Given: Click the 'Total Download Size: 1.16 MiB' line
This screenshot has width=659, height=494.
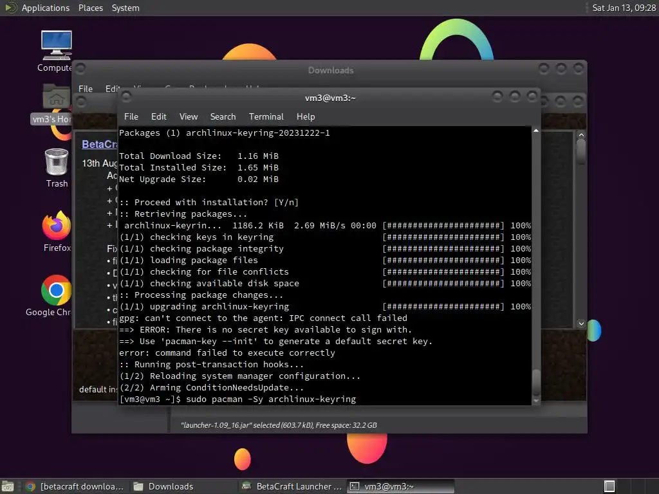Looking at the screenshot, I should click(x=199, y=156).
